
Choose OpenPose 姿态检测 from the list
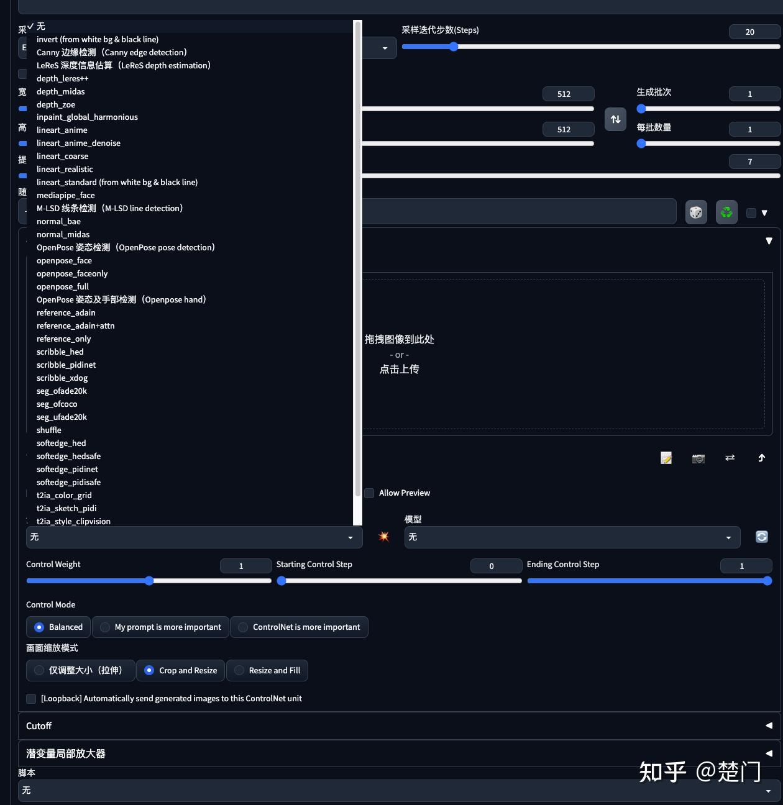click(126, 247)
